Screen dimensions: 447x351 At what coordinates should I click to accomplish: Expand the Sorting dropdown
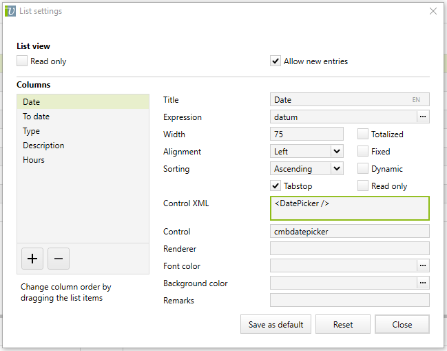pos(336,169)
